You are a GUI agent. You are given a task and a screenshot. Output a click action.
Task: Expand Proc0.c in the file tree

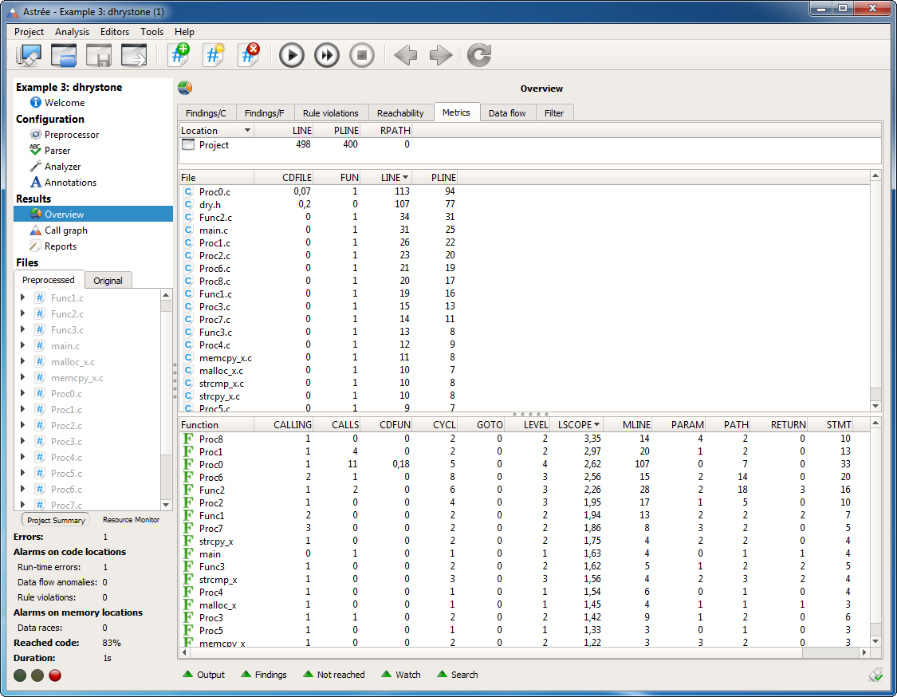22,393
